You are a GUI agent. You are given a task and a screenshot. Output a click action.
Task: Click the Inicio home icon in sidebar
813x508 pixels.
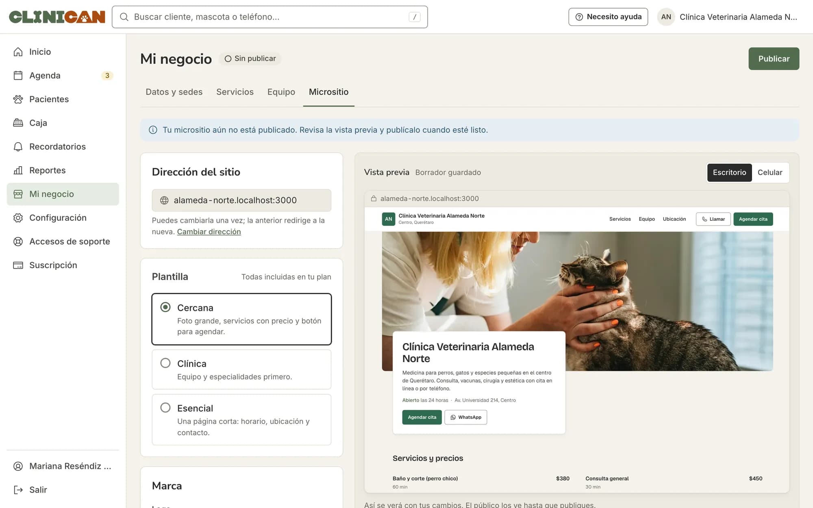(x=18, y=52)
